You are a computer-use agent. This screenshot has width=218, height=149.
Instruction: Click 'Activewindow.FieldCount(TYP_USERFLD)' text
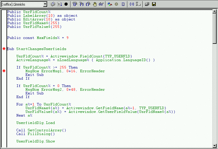click(x=91, y=56)
